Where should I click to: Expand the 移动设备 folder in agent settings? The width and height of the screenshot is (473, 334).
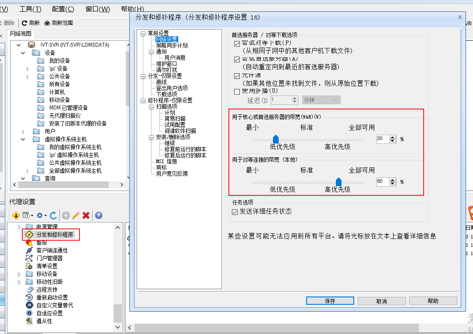[x=19, y=274]
